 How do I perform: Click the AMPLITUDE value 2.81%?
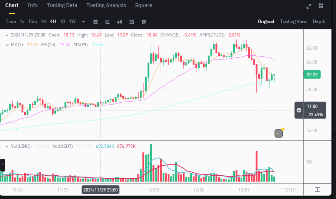234,35
